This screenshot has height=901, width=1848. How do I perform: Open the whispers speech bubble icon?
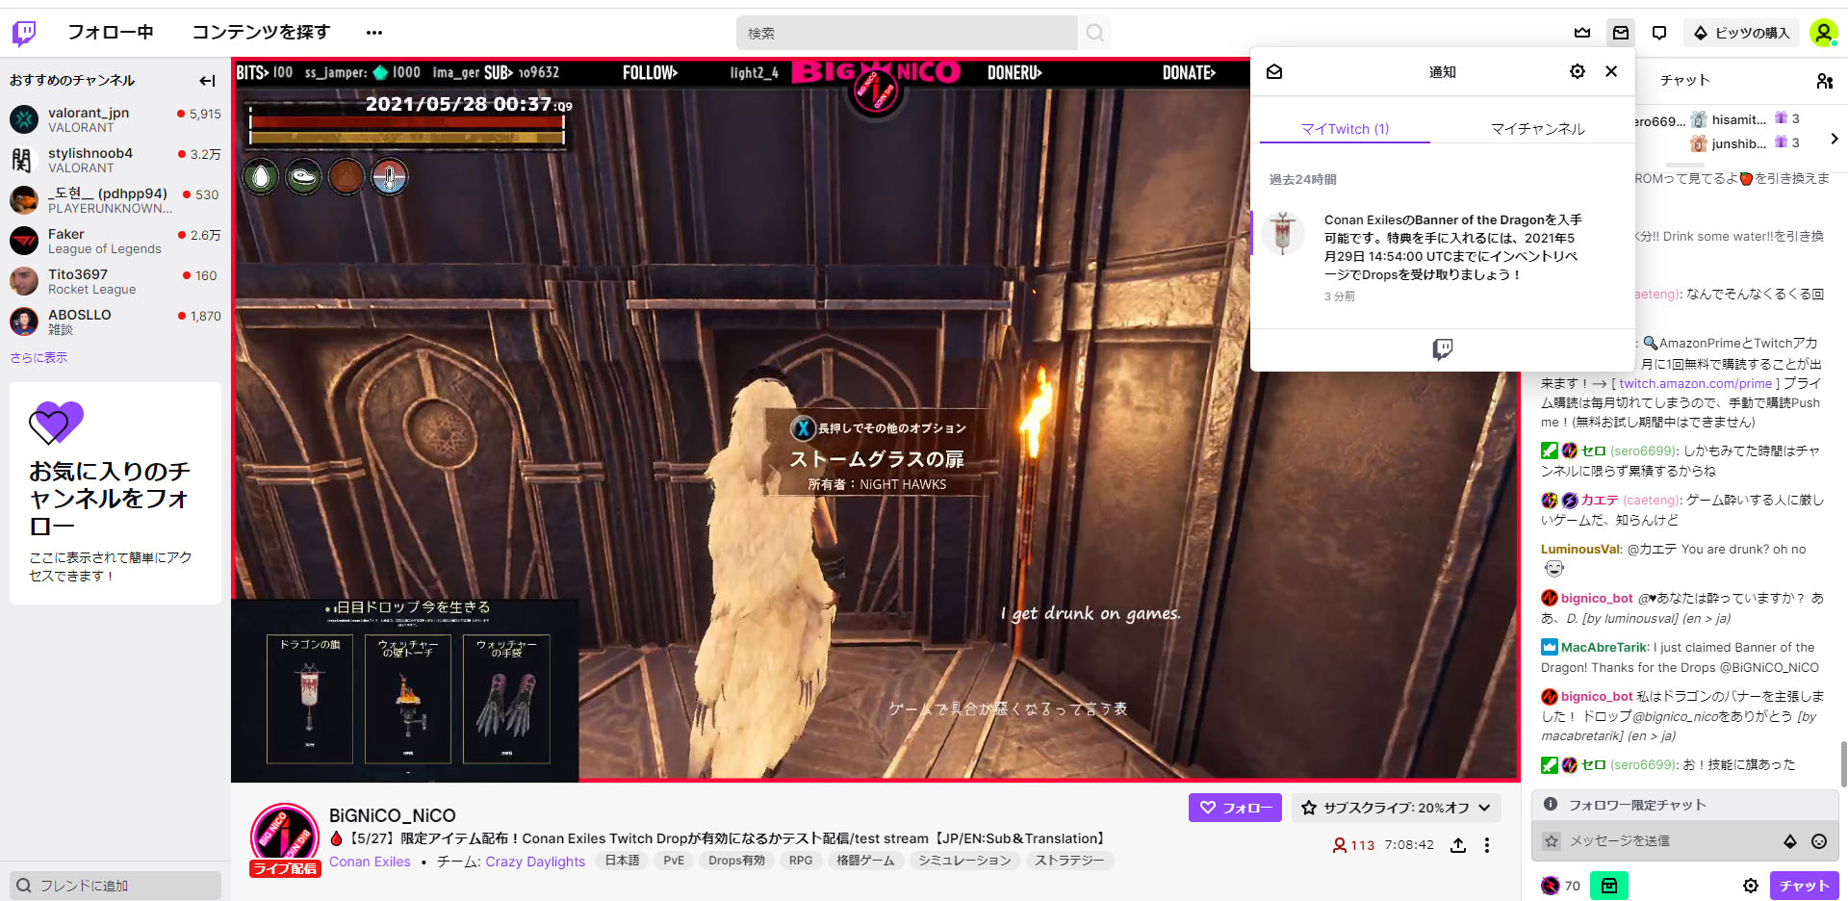pos(1659,33)
